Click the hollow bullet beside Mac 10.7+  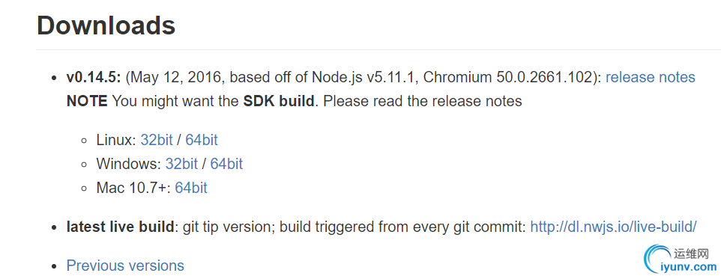(x=84, y=188)
